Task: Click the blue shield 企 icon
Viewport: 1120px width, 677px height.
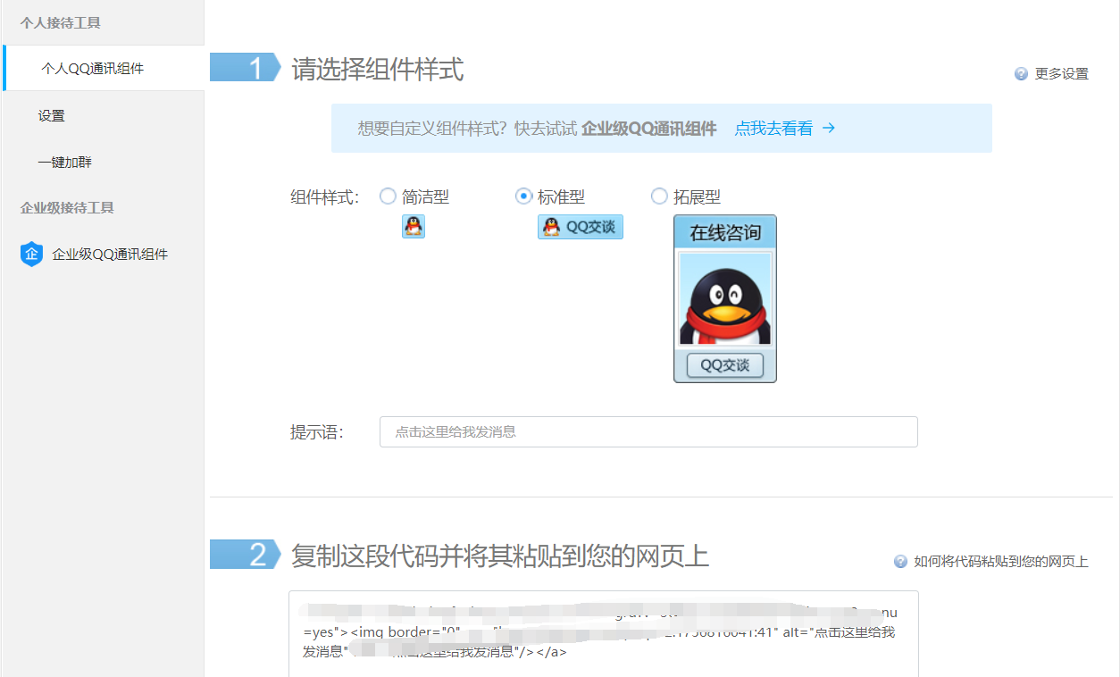Action: [31, 255]
